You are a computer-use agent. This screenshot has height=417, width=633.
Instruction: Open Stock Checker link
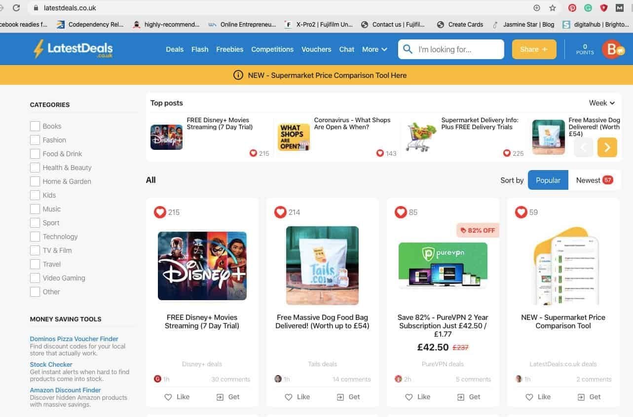[51, 364]
